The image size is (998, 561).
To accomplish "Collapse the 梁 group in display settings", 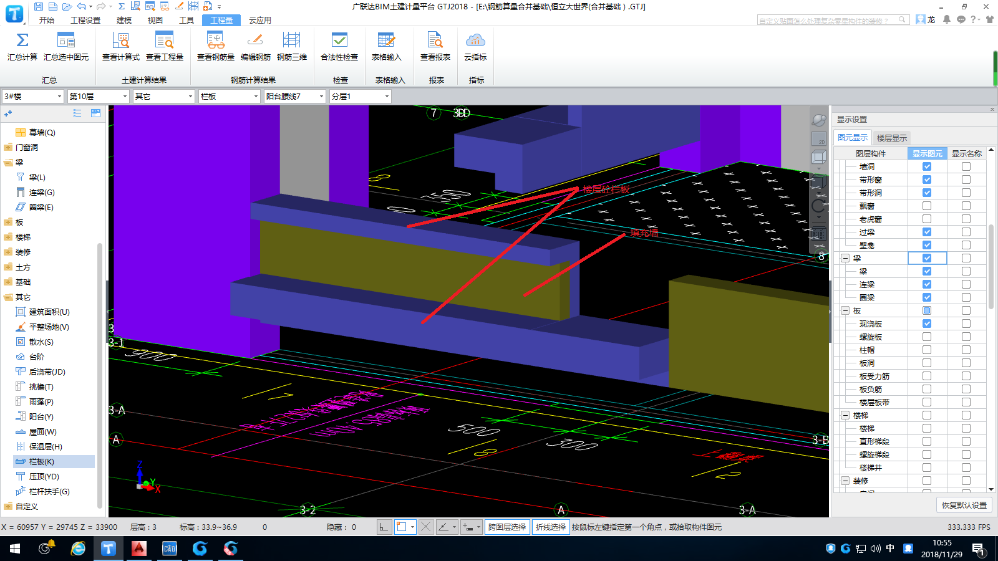I will click(x=845, y=258).
